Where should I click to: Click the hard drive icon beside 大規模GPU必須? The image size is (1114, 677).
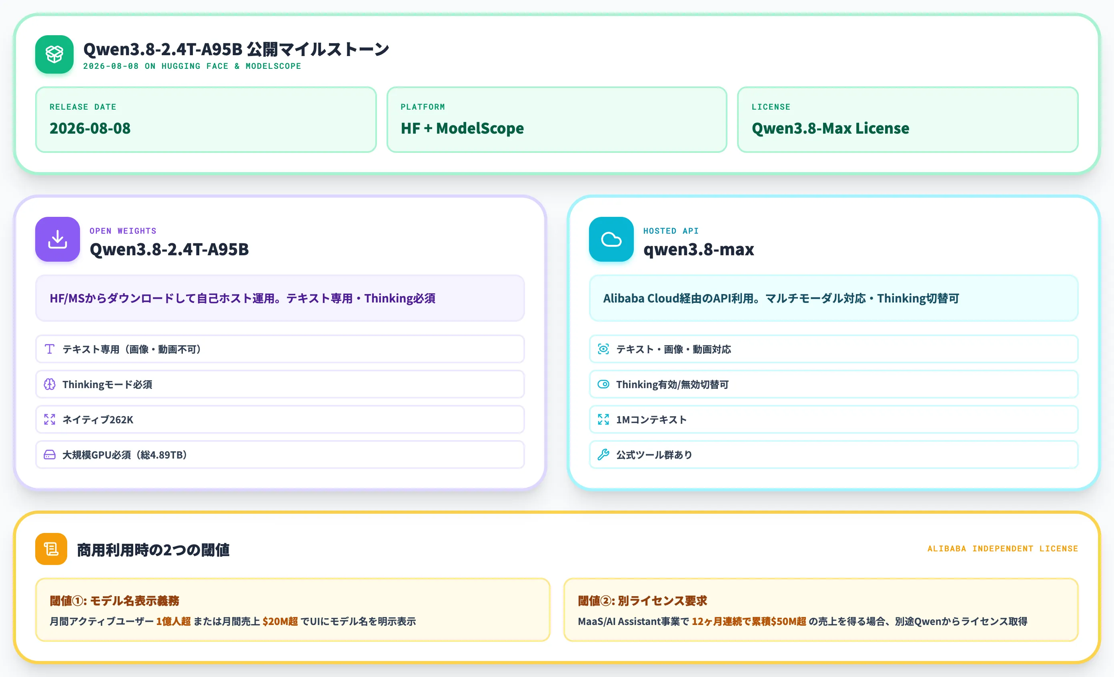50,455
